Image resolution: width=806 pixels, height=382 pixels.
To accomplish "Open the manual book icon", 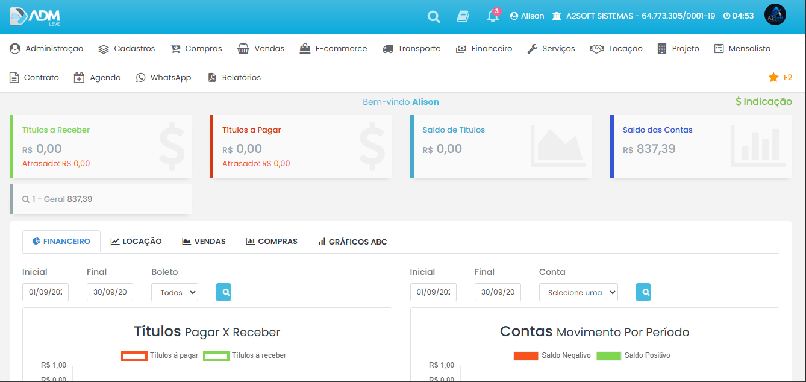I will point(463,16).
